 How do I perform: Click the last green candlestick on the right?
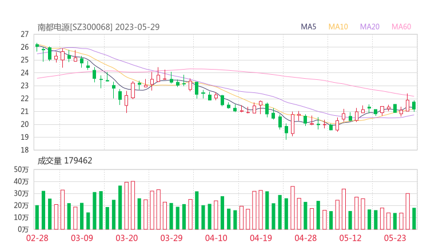pos(414,106)
